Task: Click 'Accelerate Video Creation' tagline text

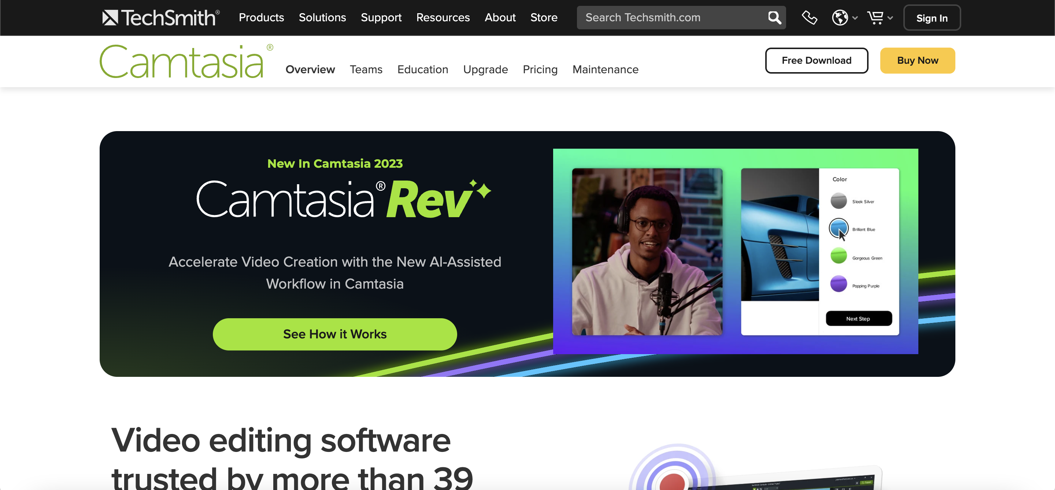Action: tap(334, 272)
